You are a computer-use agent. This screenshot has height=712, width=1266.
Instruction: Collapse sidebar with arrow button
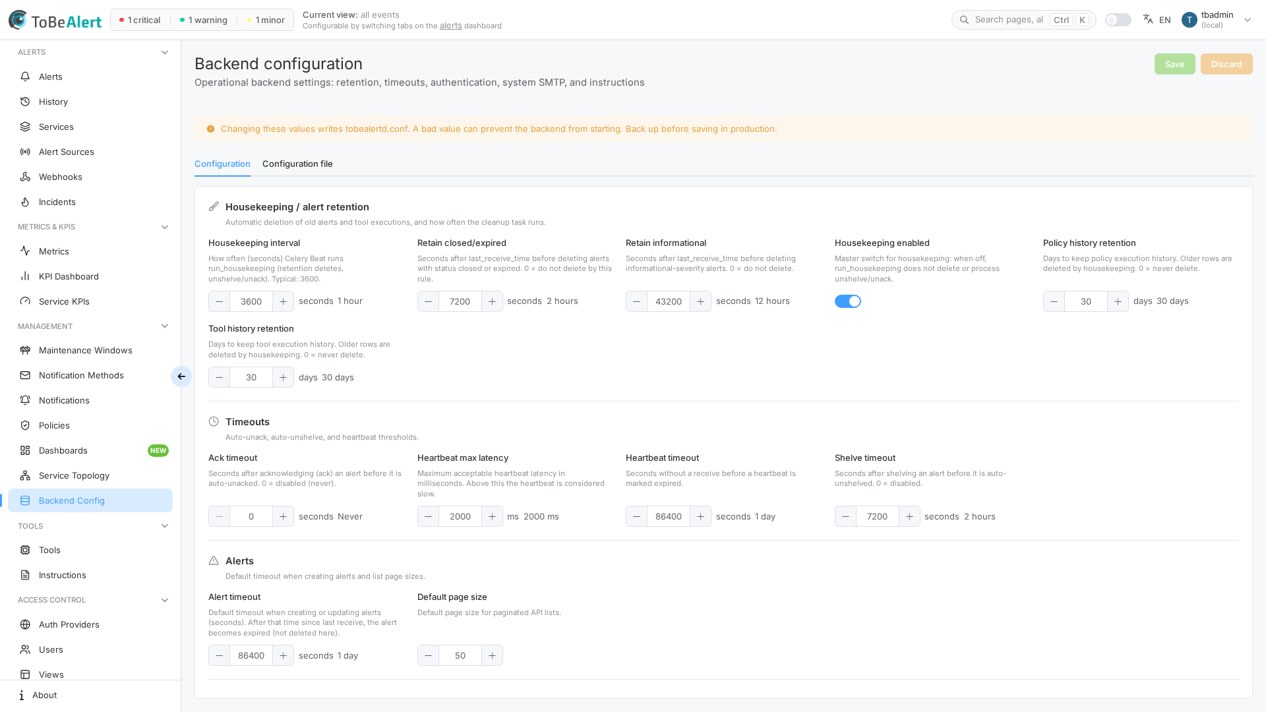coord(181,376)
